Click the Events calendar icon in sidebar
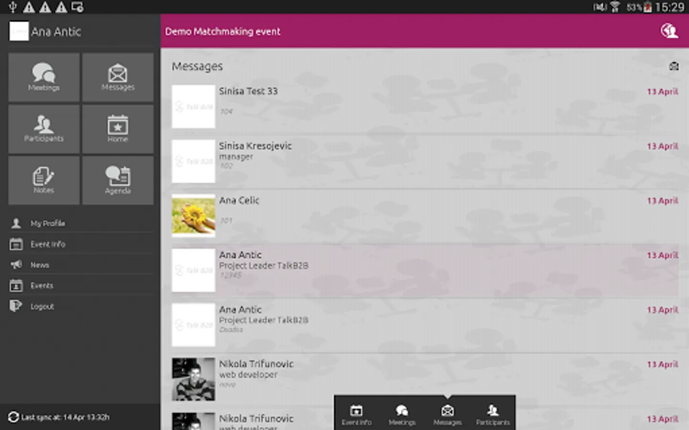Image resolution: width=689 pixels, height=430 pixels. (16, 285)
